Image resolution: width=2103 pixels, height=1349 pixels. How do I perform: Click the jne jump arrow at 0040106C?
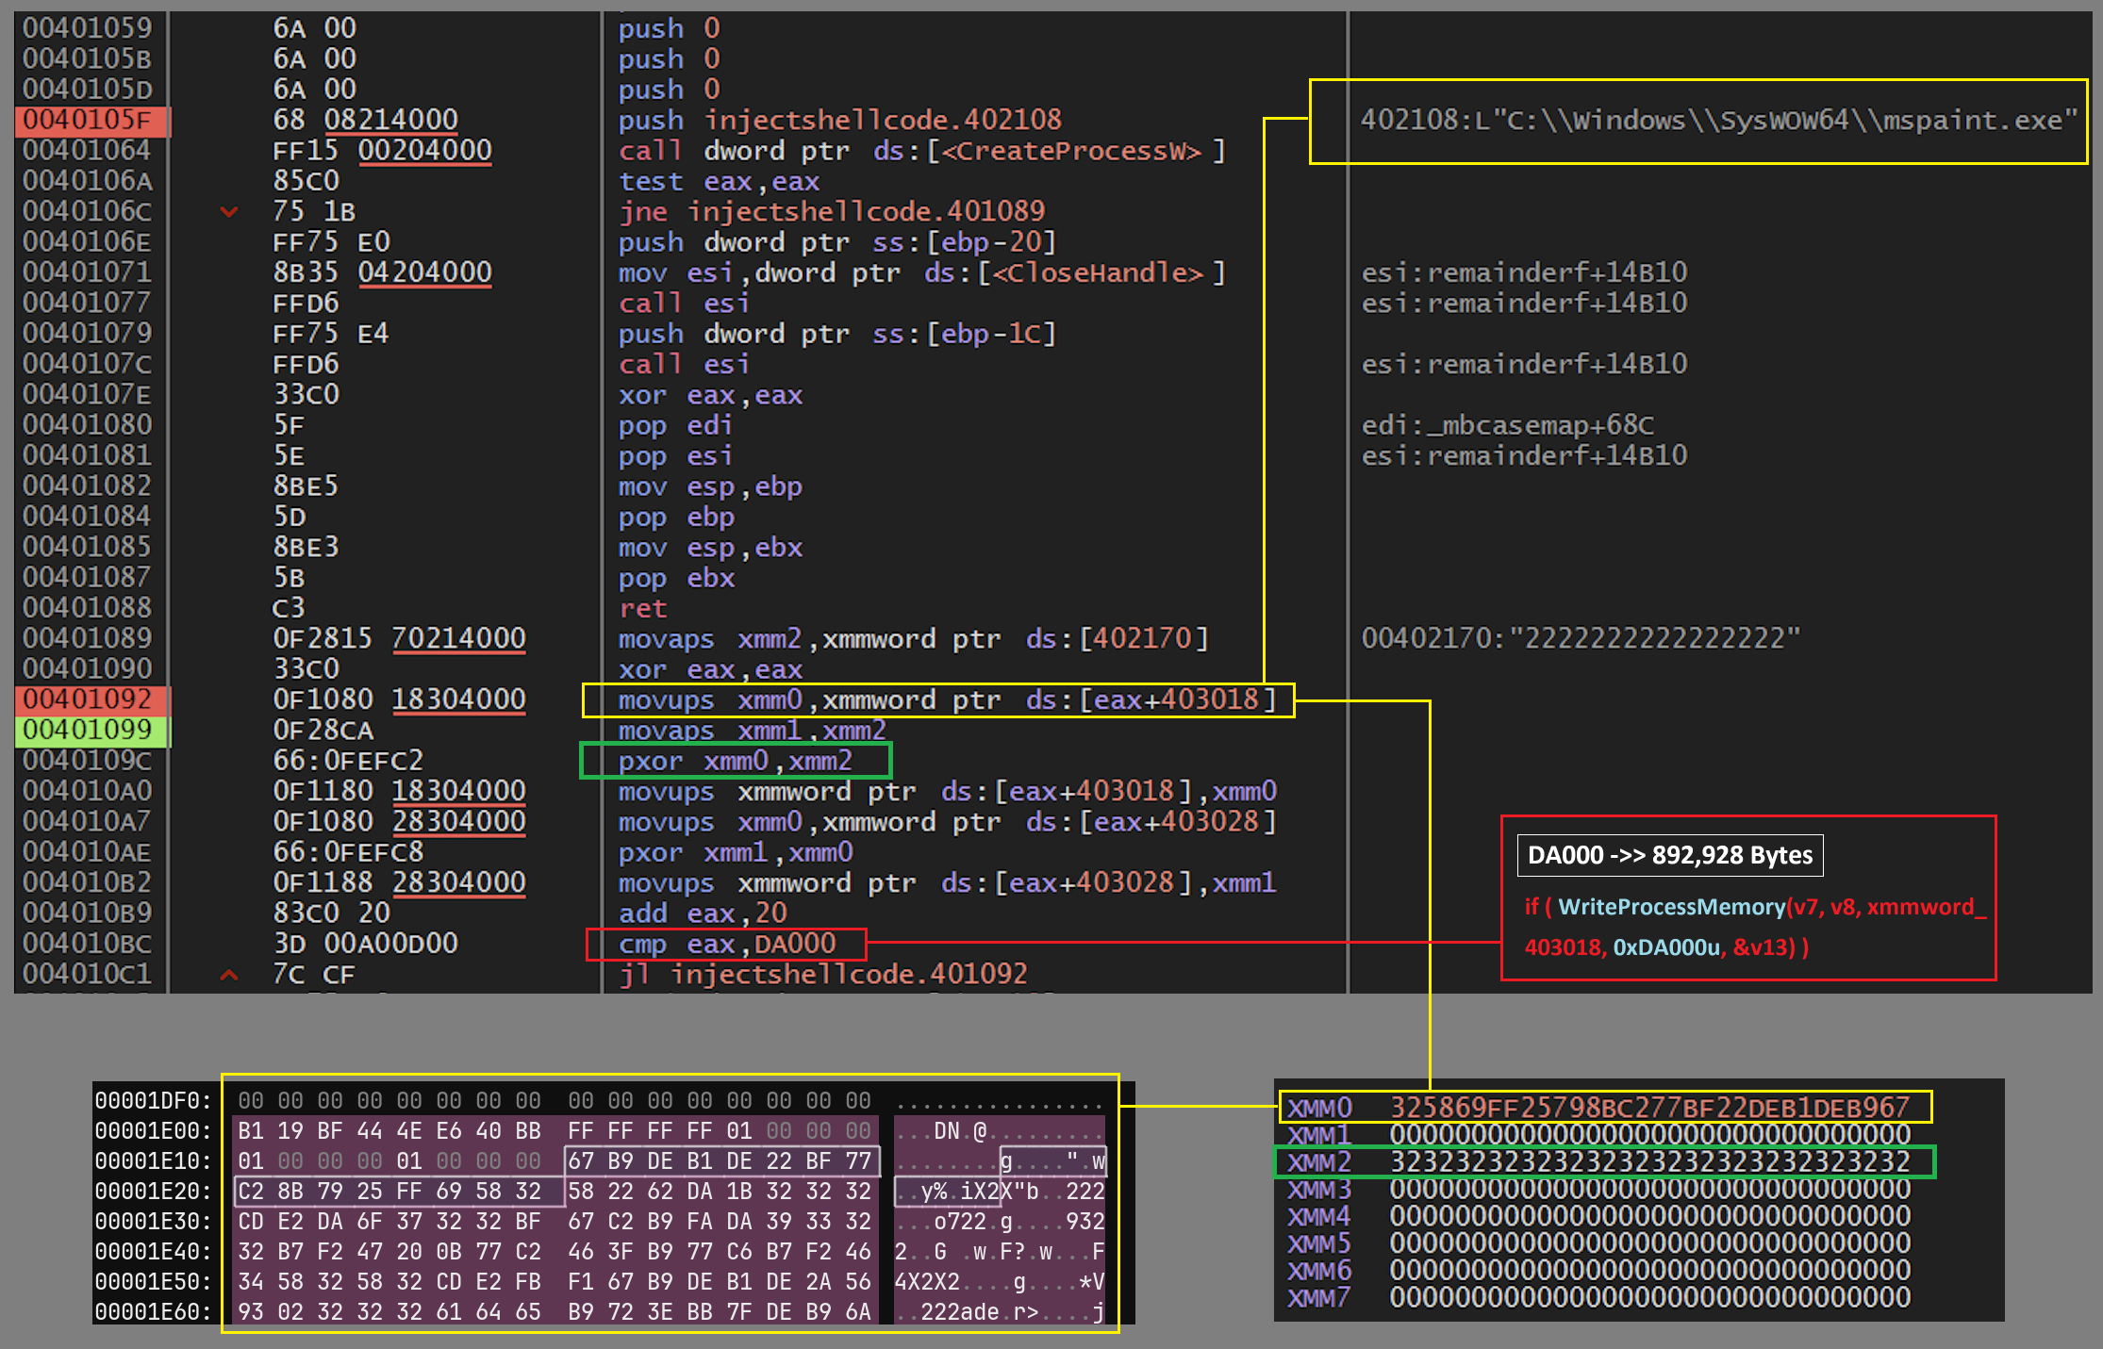(228, 211)
